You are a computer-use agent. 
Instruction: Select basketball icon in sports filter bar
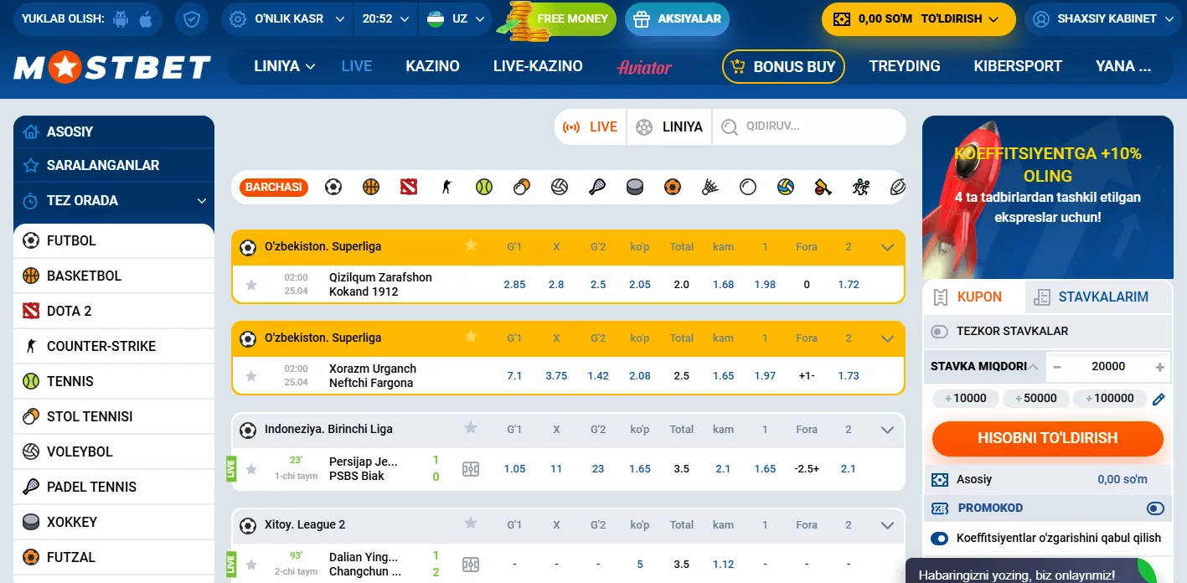[x=371, y=187]
